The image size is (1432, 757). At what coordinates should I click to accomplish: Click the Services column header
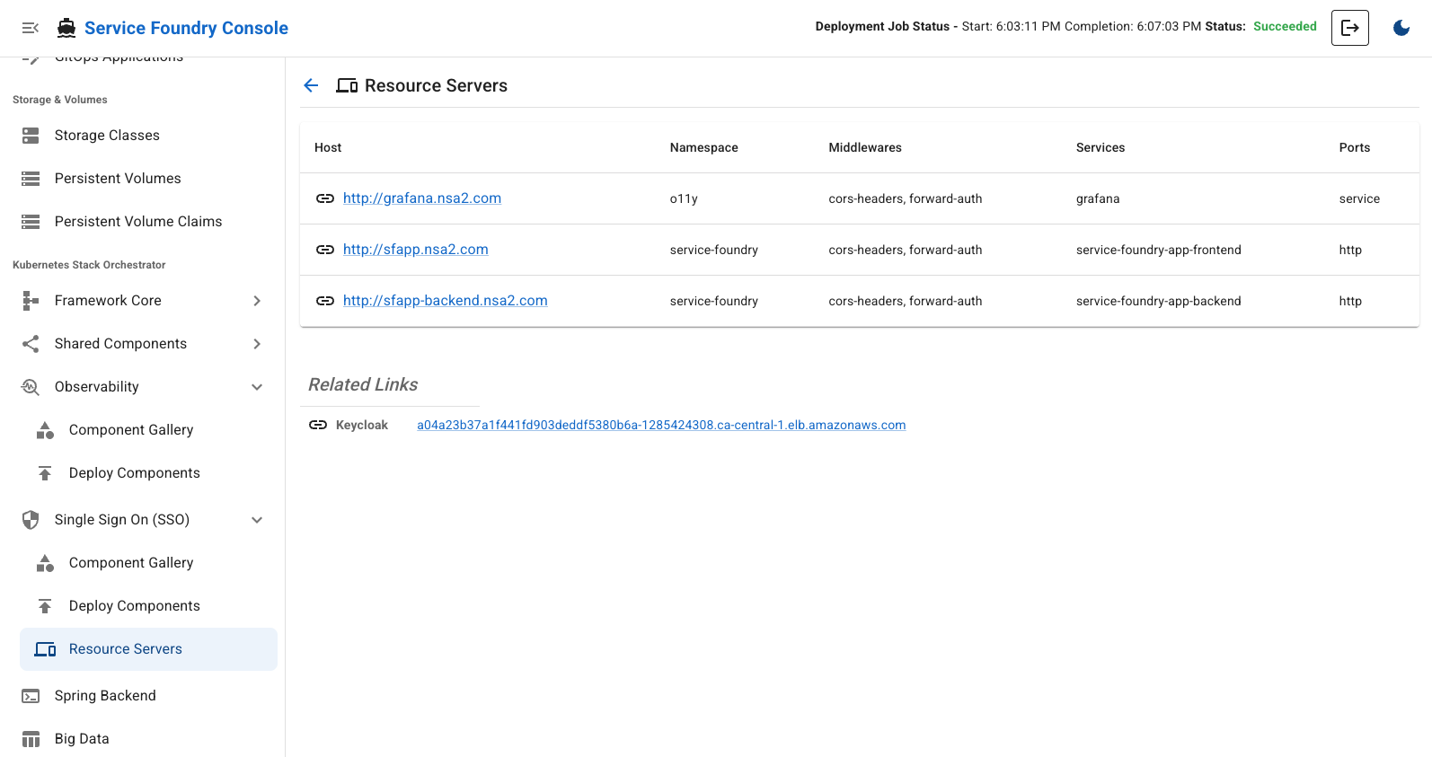[1101, 147]
